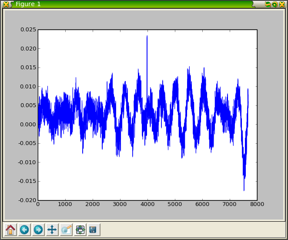Go back to previous view arrow
The width and height of the screenshot is (288, 240).
pyautogui.click(x=24, y=230)
